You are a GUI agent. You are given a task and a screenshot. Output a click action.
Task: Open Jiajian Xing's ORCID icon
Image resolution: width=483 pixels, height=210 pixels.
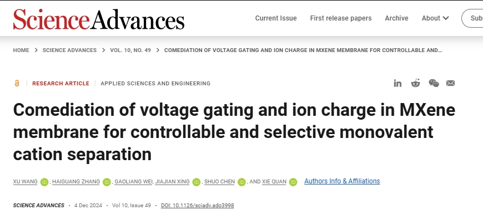coord(196,182)
